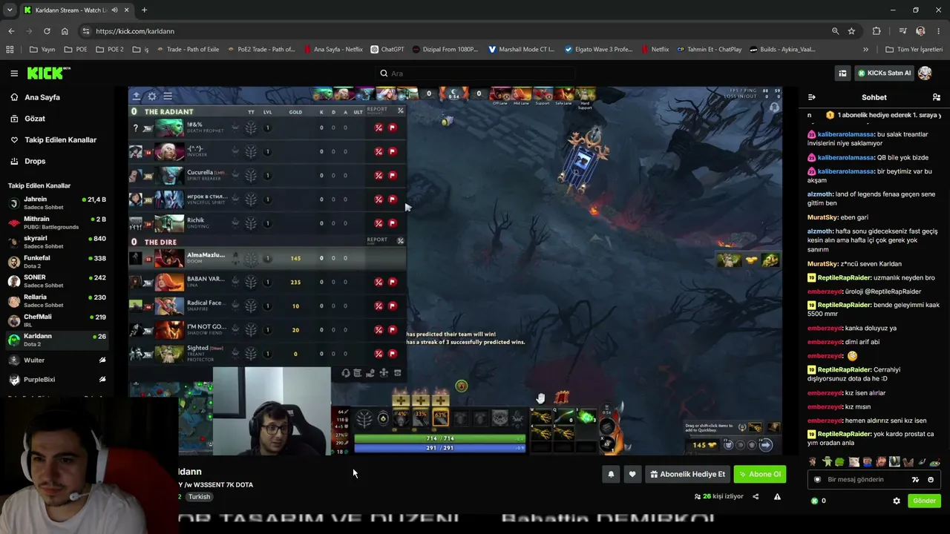
Task: Open Funkefal's channel from followed list
Action: pyautogui.click(x=58, y=262)
